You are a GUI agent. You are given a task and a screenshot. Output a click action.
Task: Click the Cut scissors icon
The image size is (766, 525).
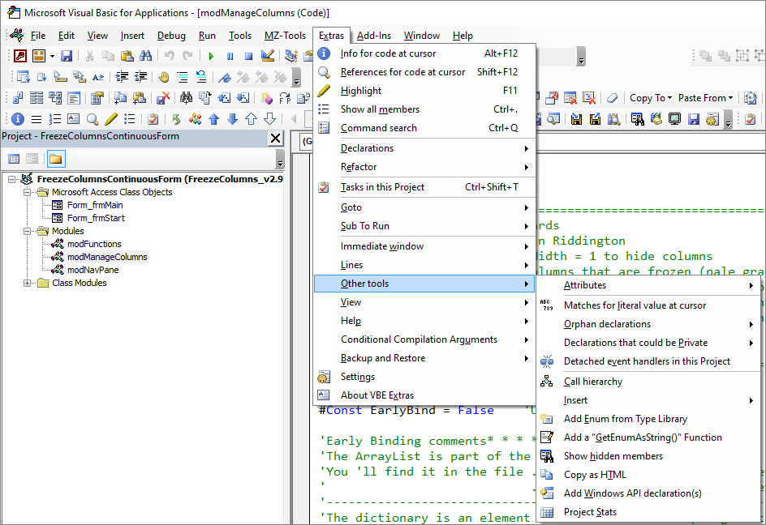point(89,56)
